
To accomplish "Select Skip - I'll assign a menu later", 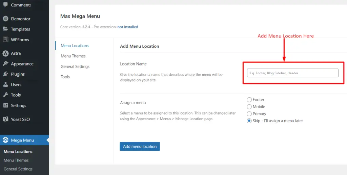I will tap(249, 121).
